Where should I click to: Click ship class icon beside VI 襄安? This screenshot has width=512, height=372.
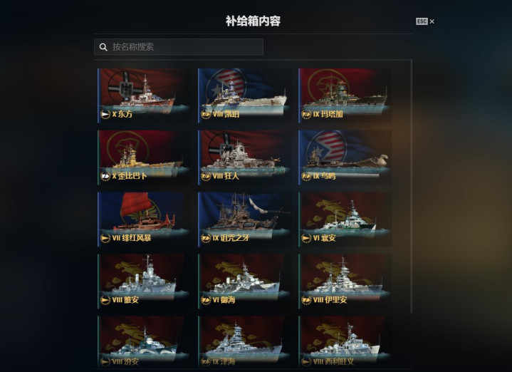click(x=306, y=238)
